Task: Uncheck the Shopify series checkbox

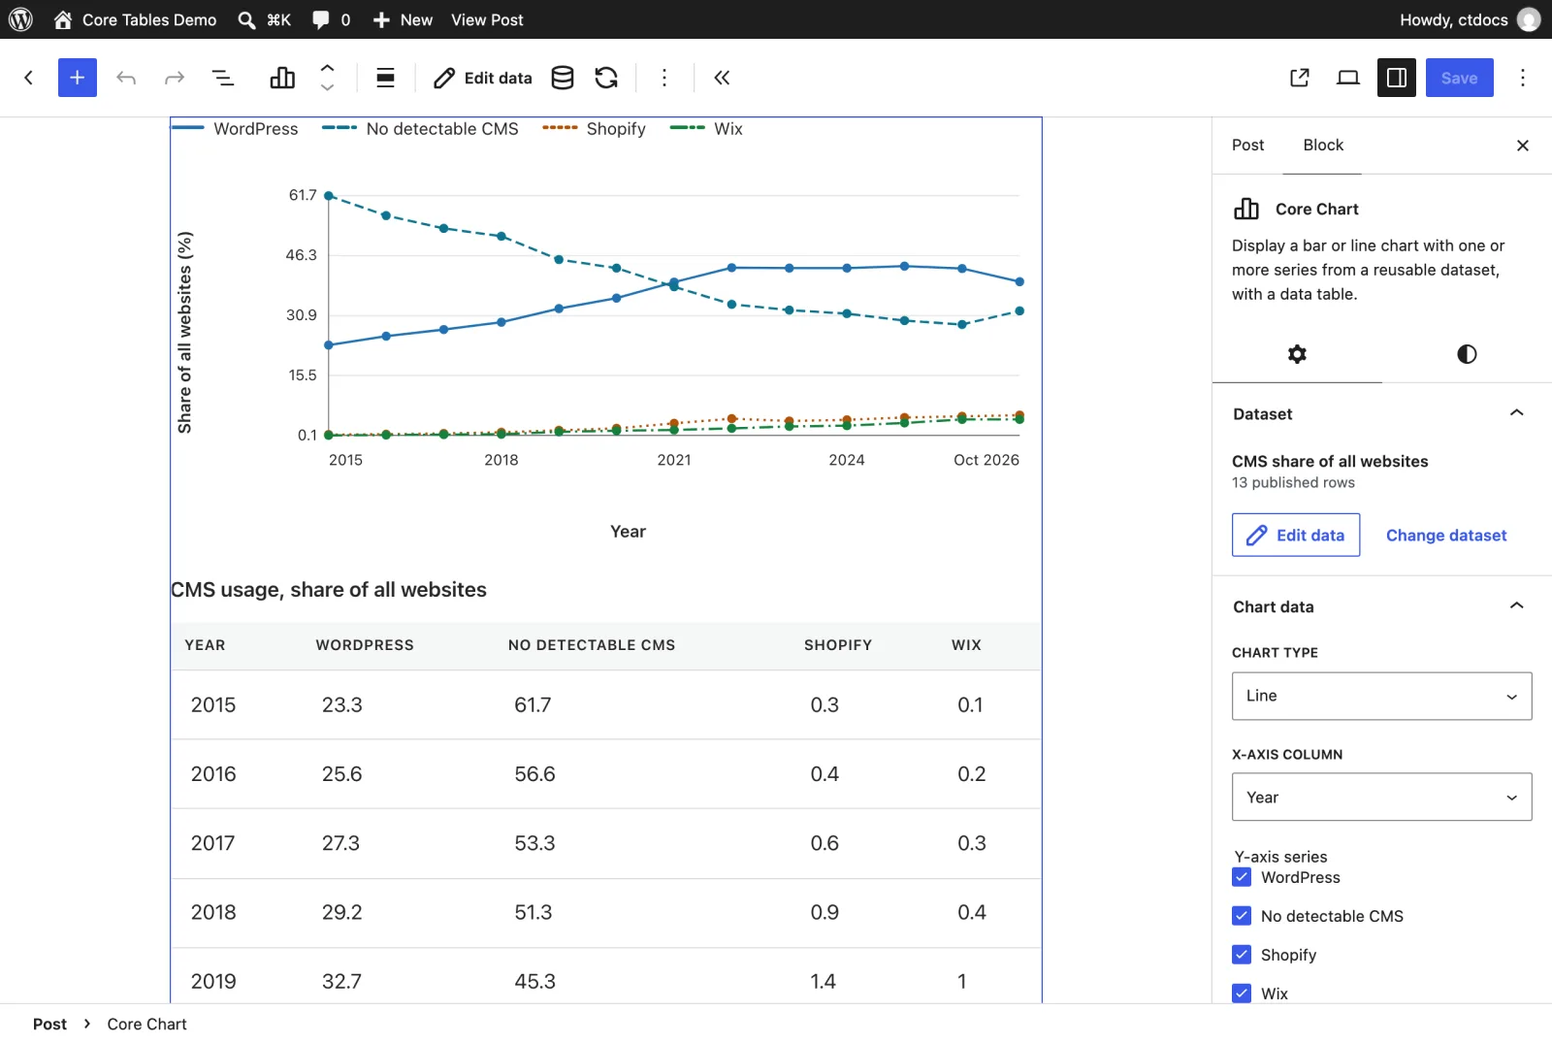Action: [1242, 955]
